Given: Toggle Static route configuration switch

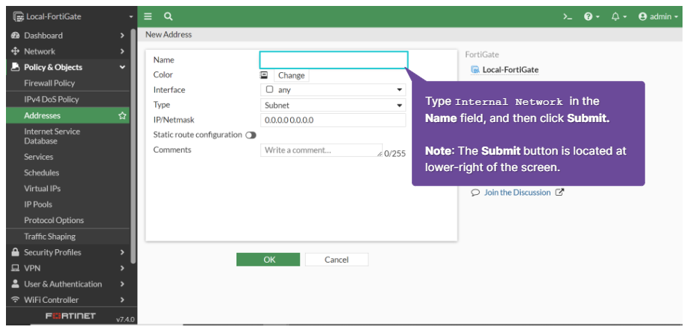Looking at the screenshot, I should pos(251,135).
